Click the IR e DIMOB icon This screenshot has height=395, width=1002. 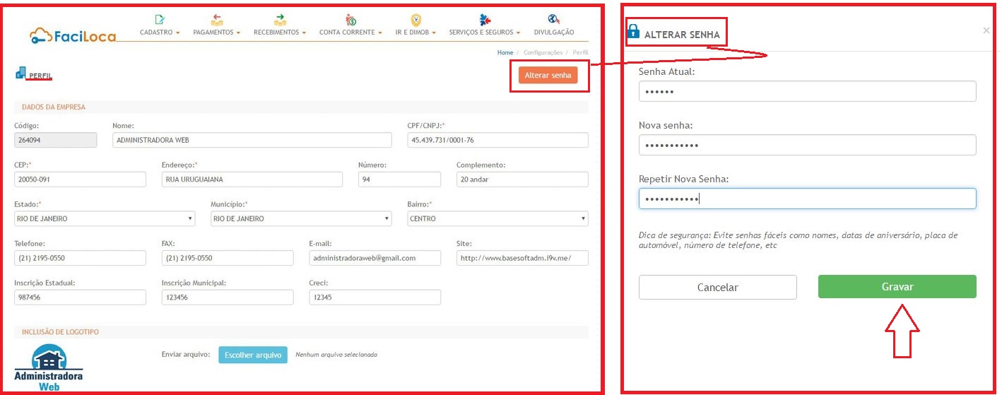[x=416, y=20]
